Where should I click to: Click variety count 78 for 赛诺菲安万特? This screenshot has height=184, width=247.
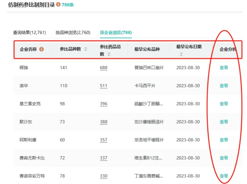tap(62, 176)
